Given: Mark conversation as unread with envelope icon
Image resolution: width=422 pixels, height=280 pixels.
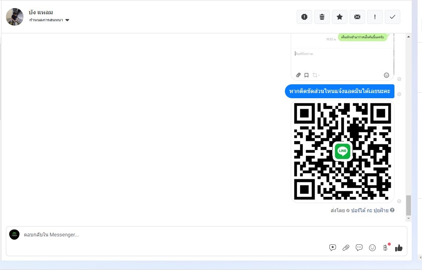Looking at the screenshot, I should point(357,17).
